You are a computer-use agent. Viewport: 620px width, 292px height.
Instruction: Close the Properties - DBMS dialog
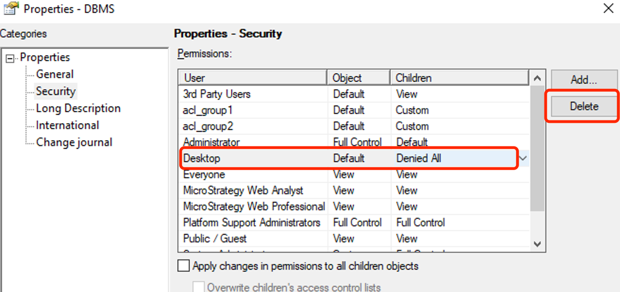pyautogui.click(x=609, y=9)
